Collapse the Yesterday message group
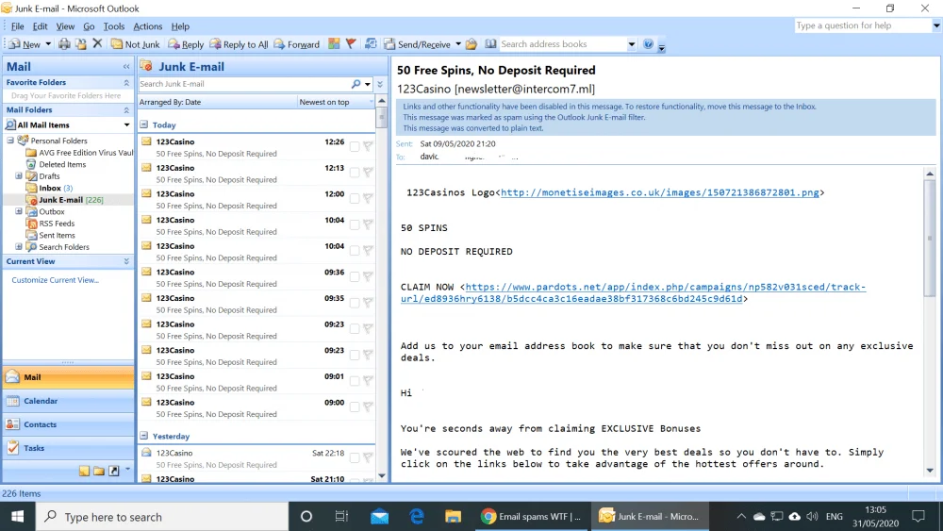The width and height of the screenshot is (943, 531). coord(143,436)
